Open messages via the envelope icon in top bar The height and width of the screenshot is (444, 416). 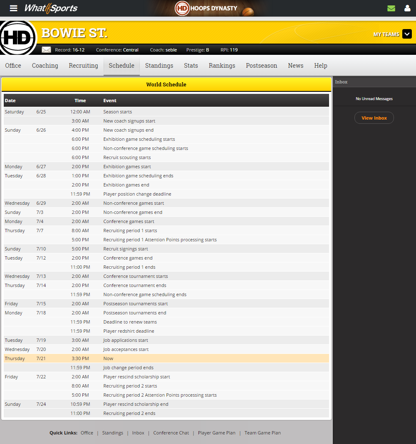point(391,8)
